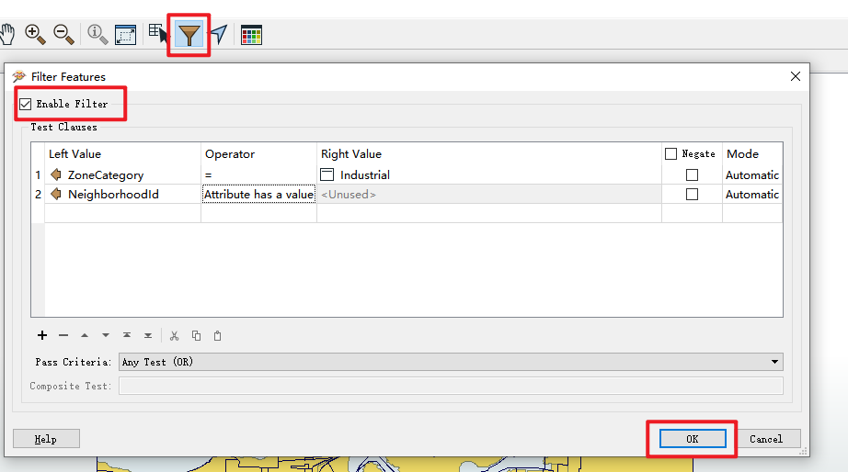Copy the selected test clause

pyautogui.click(x=196, y=336)
